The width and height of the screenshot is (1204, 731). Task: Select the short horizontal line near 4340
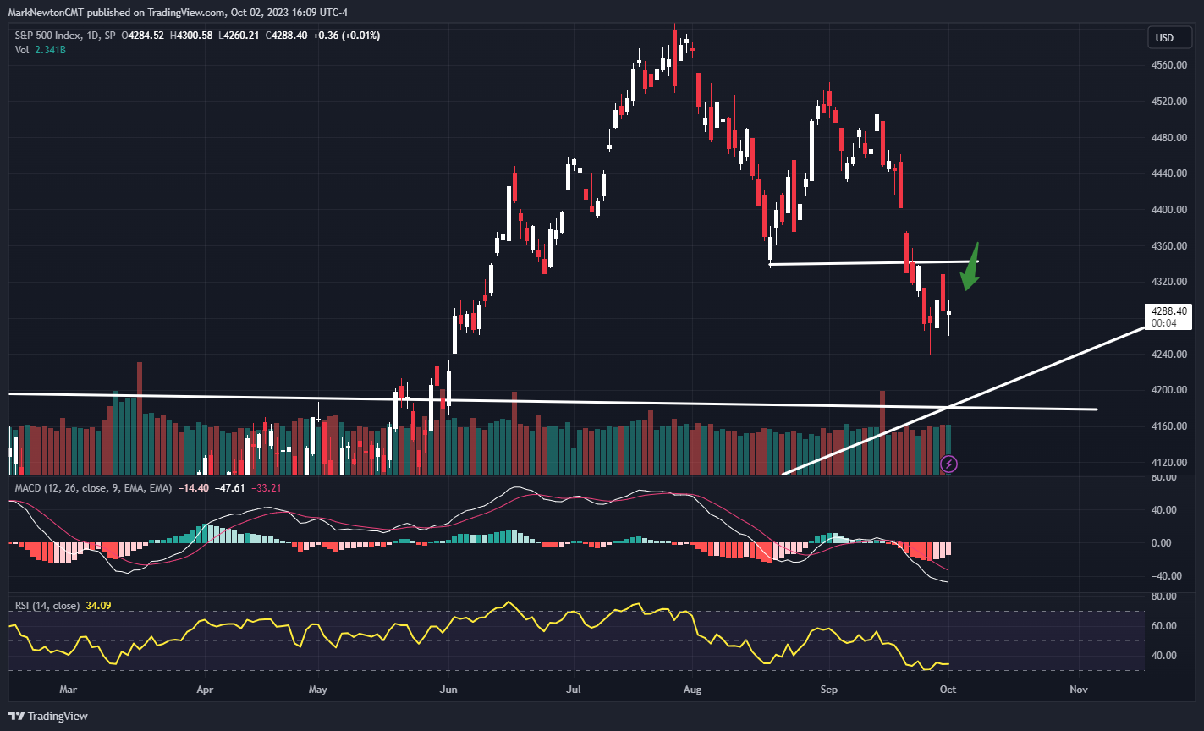[871, 263]
